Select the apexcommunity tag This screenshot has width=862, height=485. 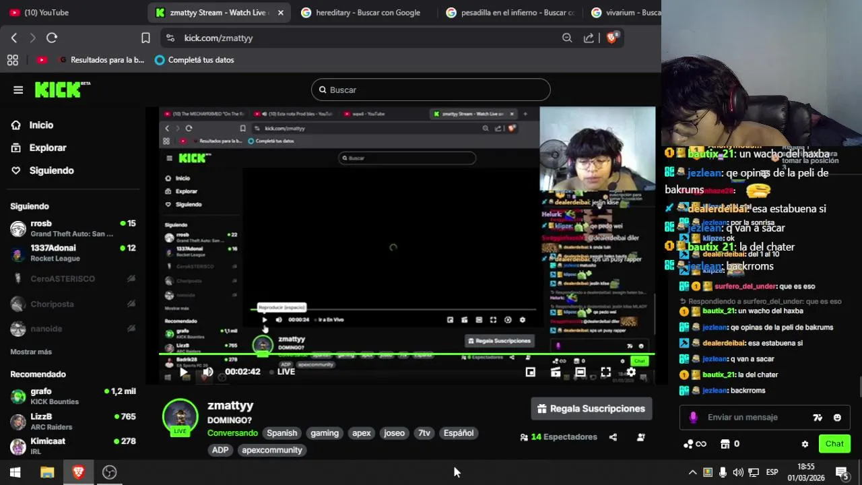pyautogui.click(x=272, y=450)
